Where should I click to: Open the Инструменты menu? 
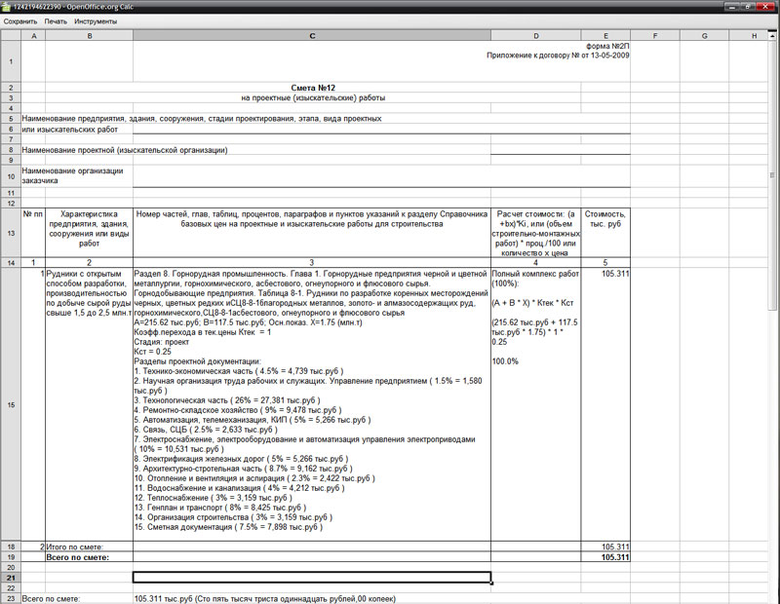(x=96, y=20)
